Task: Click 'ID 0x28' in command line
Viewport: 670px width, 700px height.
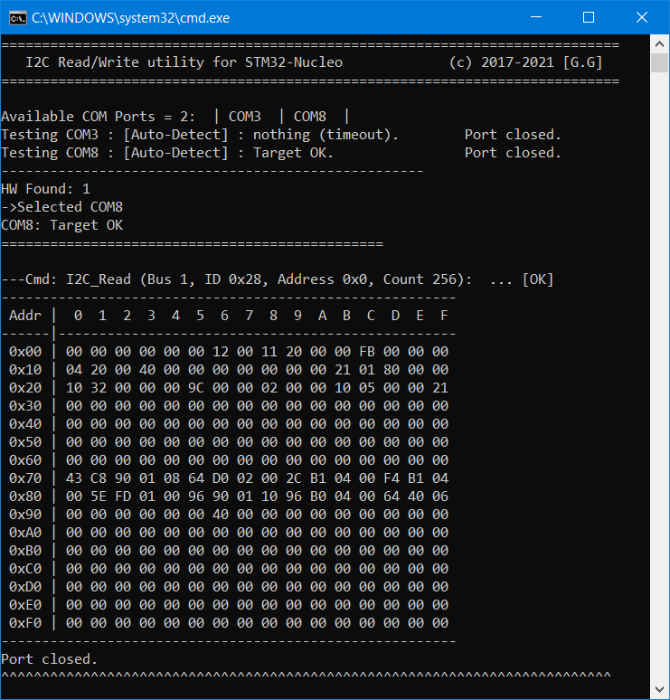Action: click(232, 279)
